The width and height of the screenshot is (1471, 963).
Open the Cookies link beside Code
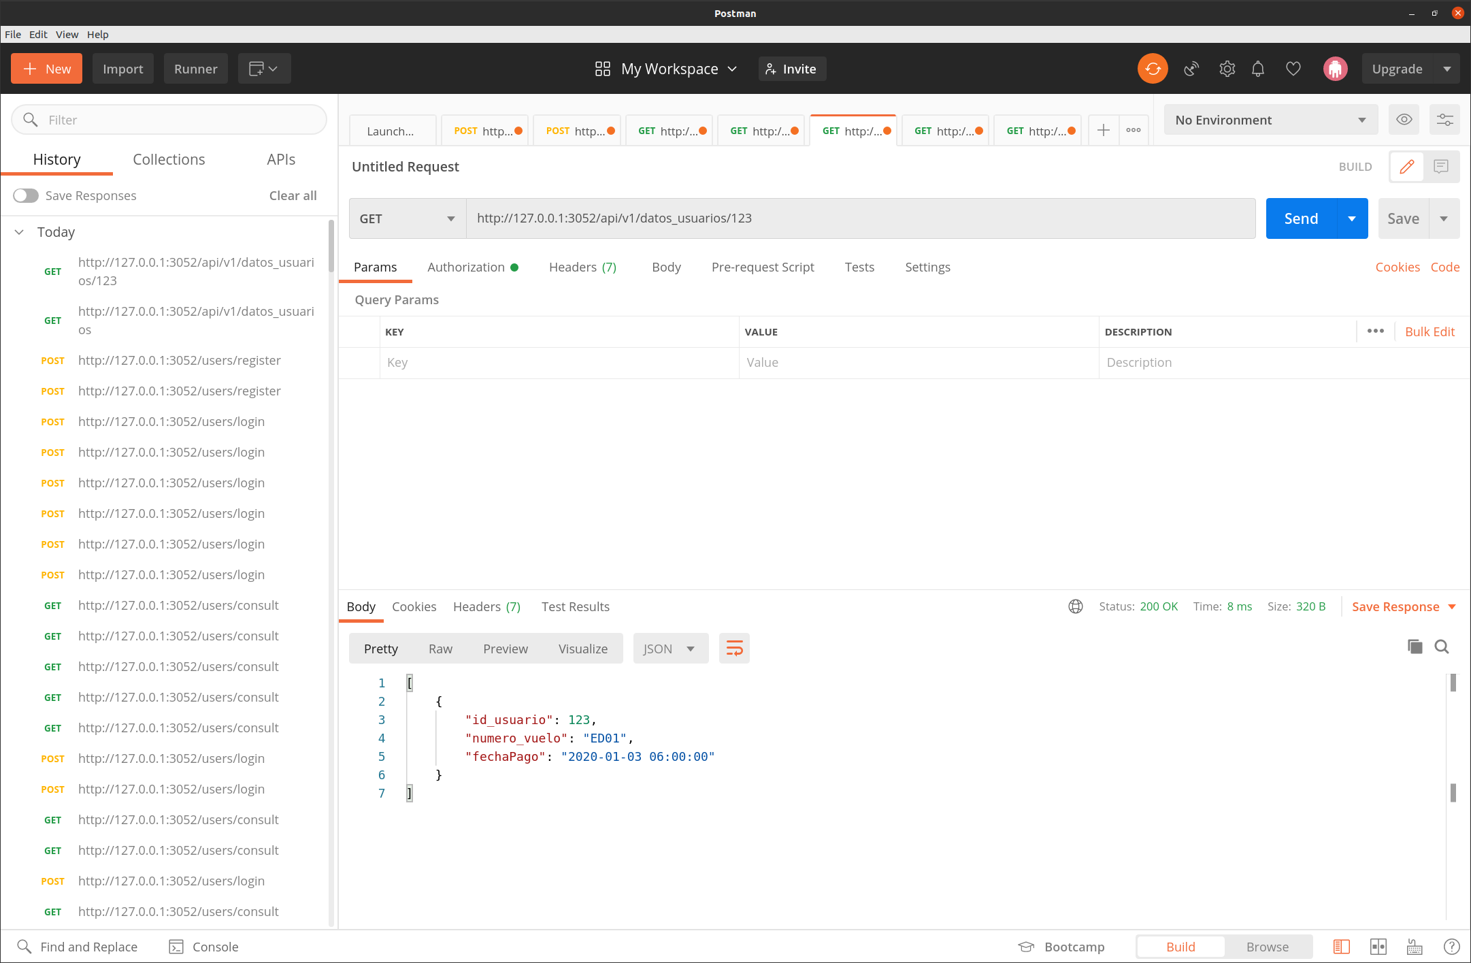pos(1397,267)
